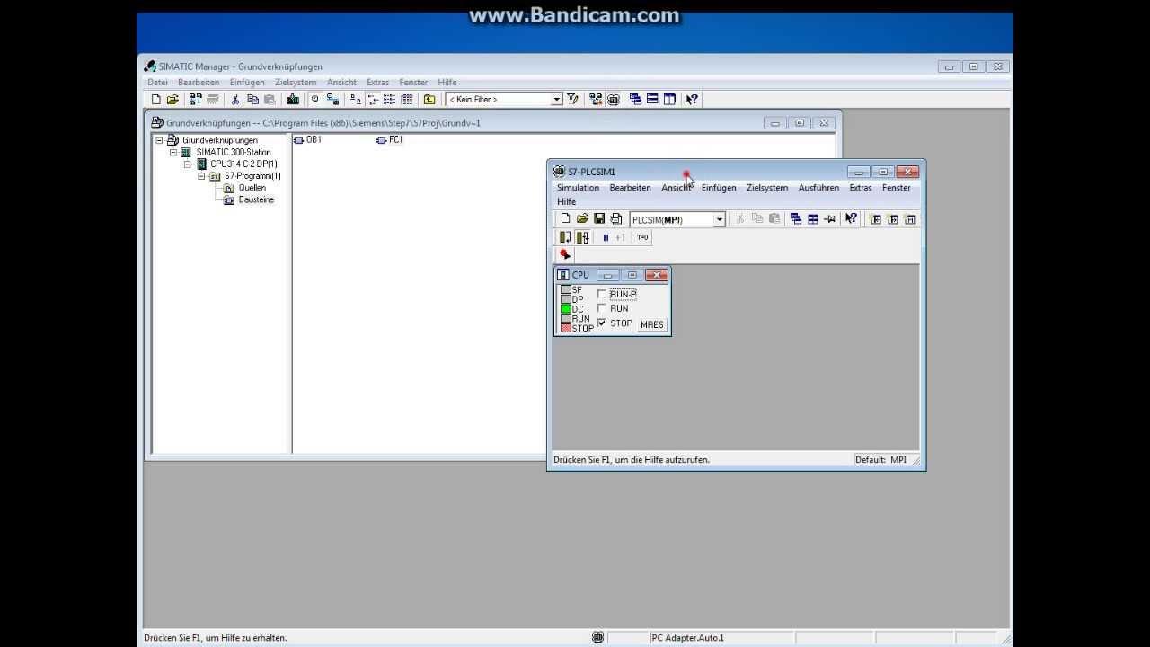1150x647 pixels.
Task: Enable the RUN-P checkbox in CPU window
Action: click(602, 294)
